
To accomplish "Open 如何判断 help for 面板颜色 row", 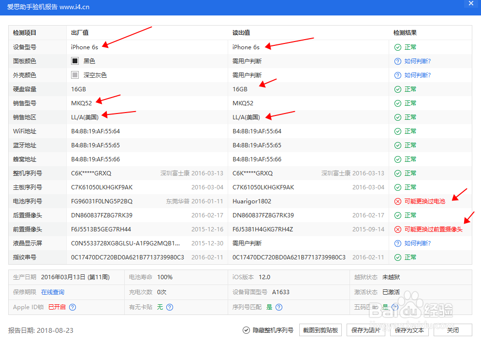I will click(418, 61).
